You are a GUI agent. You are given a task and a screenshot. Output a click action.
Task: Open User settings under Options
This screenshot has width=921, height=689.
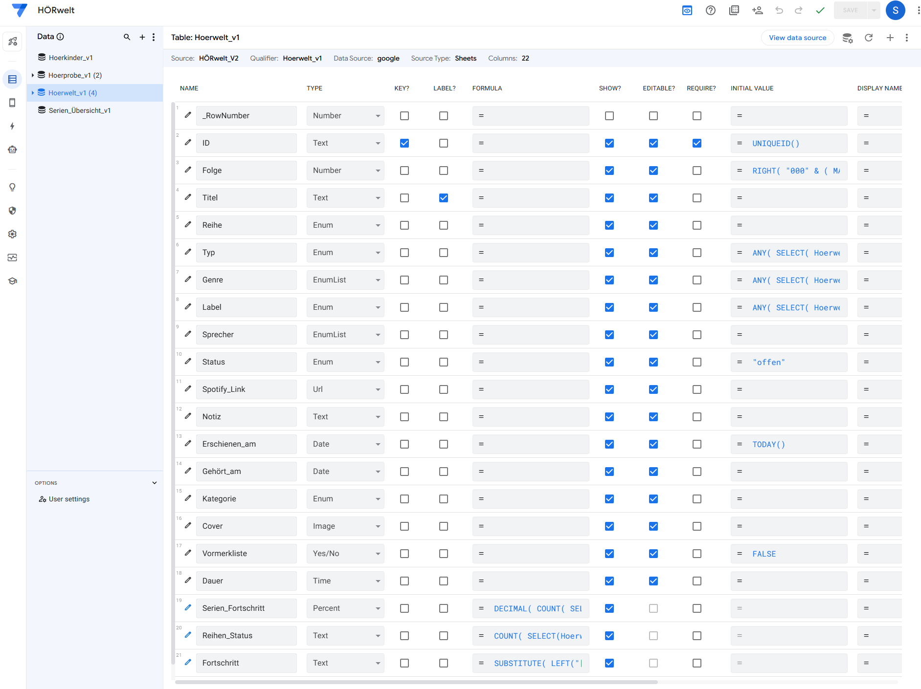[68, 499]
